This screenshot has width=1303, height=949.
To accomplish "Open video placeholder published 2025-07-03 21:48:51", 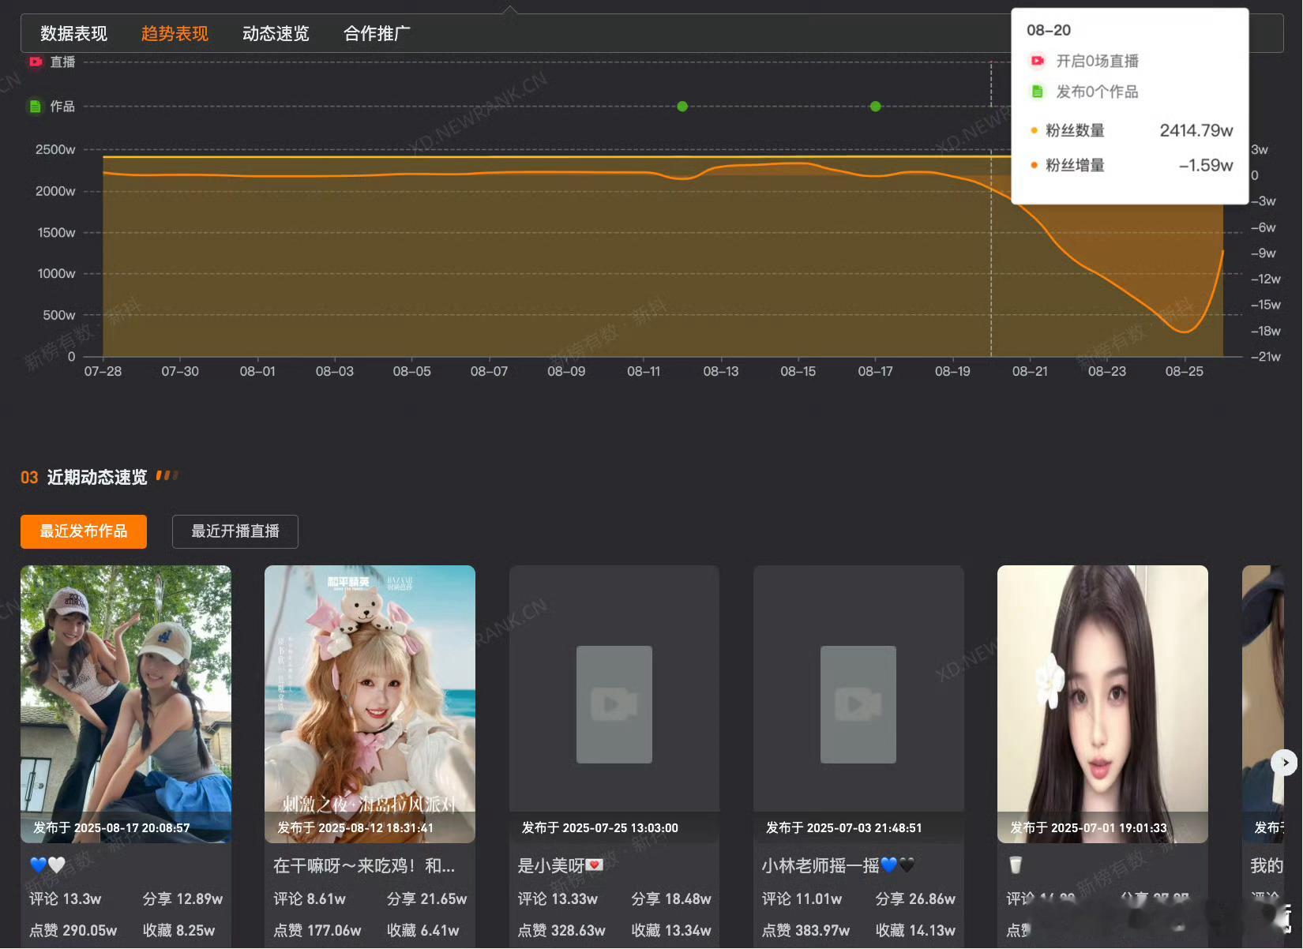I will tap(858, 703).
